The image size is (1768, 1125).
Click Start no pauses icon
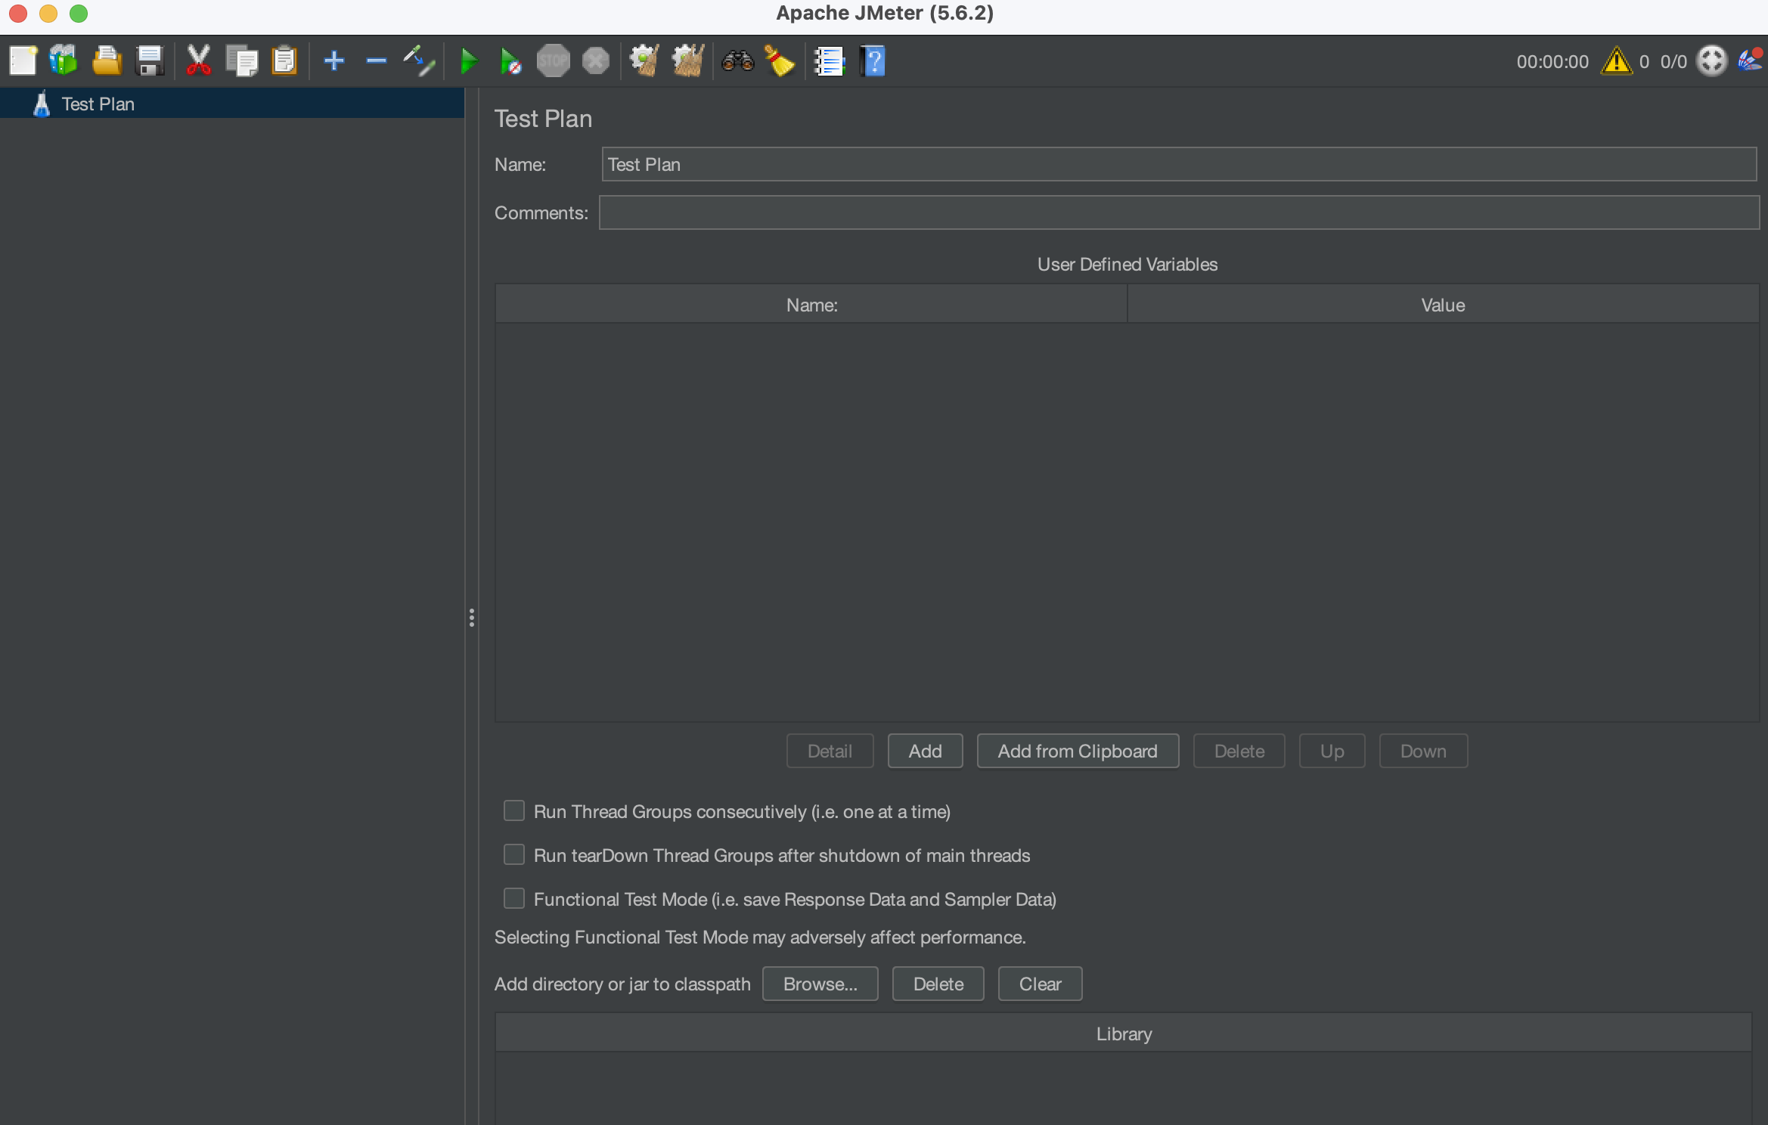tap(510, 61)
